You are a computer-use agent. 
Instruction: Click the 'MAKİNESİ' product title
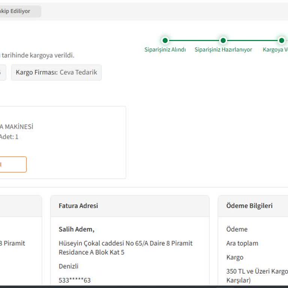(17, 127)
